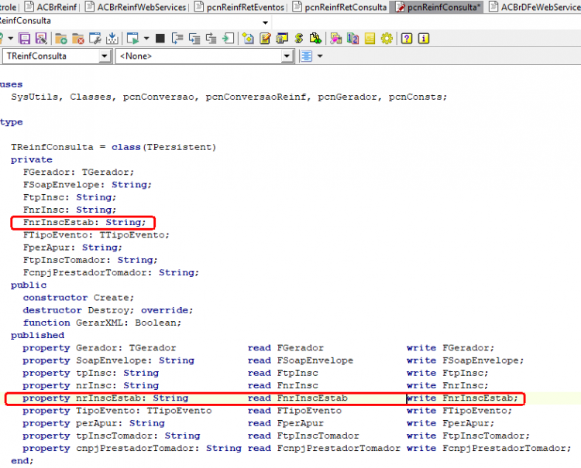Click the 'TReinfConsulta = class(TPersistent)' line
Screen dimensions: 581x468
(113, 147)
